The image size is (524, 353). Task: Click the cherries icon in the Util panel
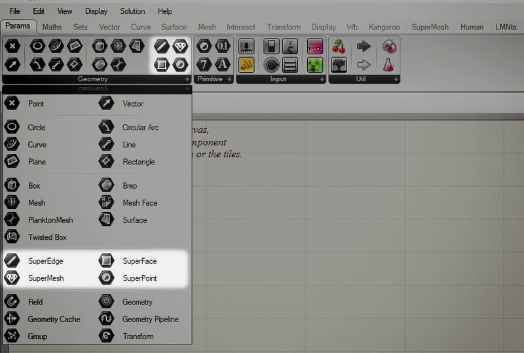click(339, 46)
